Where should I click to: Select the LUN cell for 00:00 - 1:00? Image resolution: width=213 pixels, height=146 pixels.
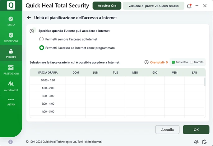tap(95, 80)
